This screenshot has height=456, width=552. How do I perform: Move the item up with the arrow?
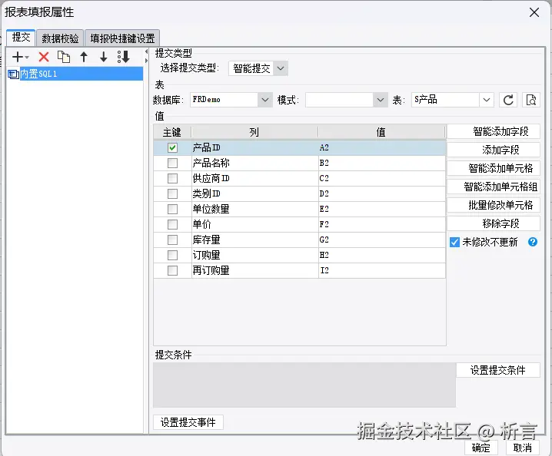[x=84, y=57]
